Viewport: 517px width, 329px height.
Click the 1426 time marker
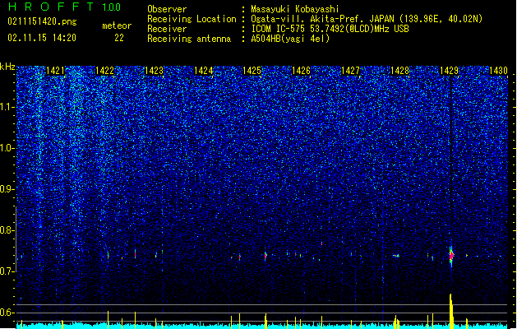click(301, 71)
